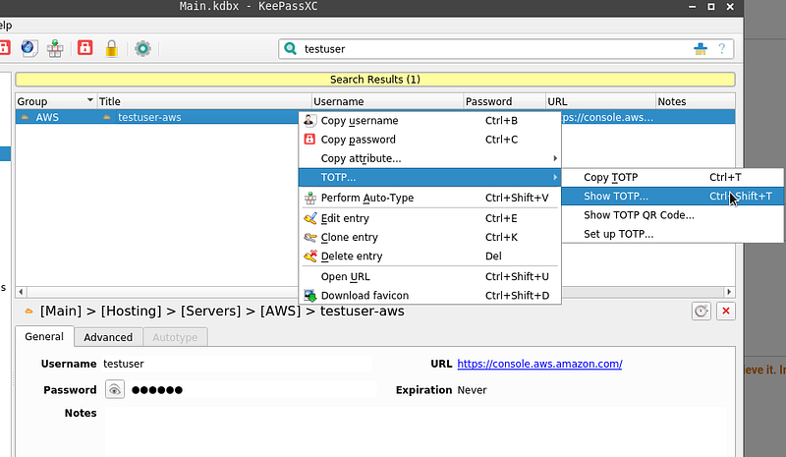The width and height of the screenshot is (786, 457).
Task: Click the Auto-Type icon in context menu
Action: point(310,198)
